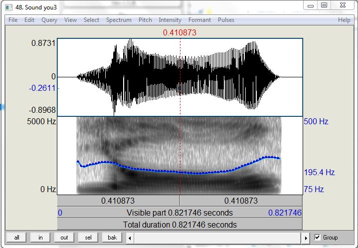Click the 75 Hz pitch floor label

(314, 189)
